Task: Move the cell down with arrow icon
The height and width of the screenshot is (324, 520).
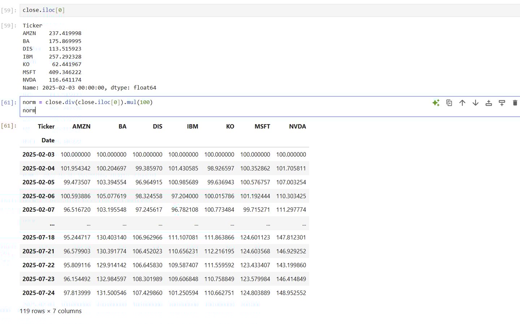Action: [x=476, y=103]
